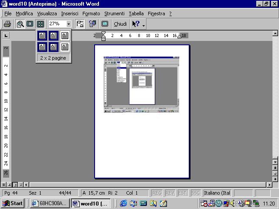Click the 11.20 system clock
Viewport: 279px width, 209px height.
pyautogui.click(x=269, y=203)
